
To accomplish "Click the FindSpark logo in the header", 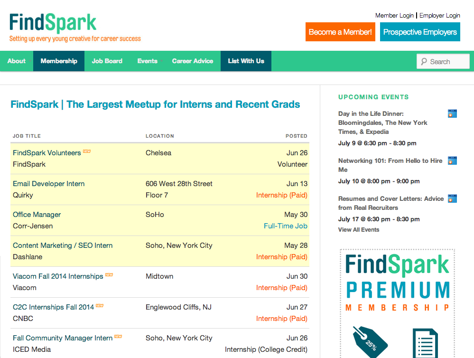I will click(53, 23).
